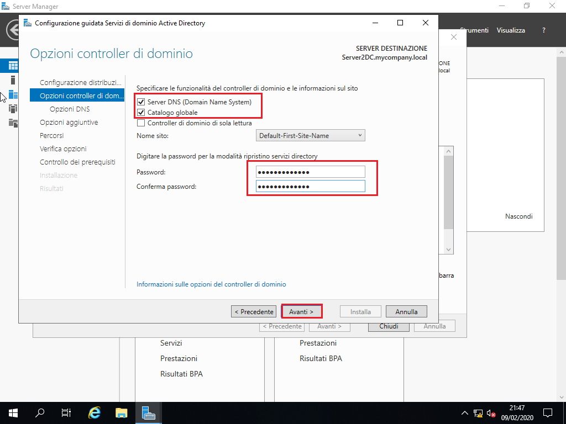566x424 pixels.
Task: Open Internet Explorer from the taskbar
Action: [93, 412]
